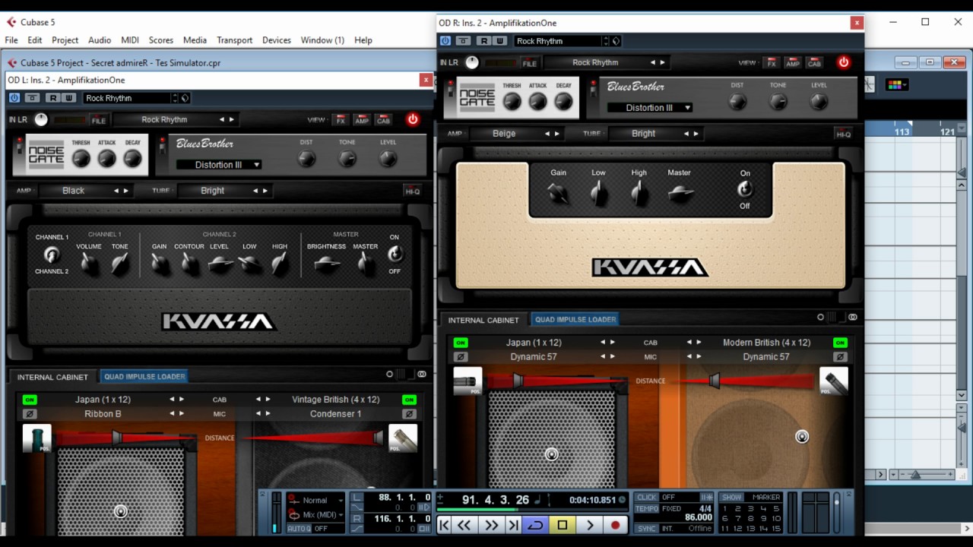This screenshot has width=973, height=547.
Task: Toggle ON for Japan (1 x 12) cab in OD R
Action: tap(461, 343)
